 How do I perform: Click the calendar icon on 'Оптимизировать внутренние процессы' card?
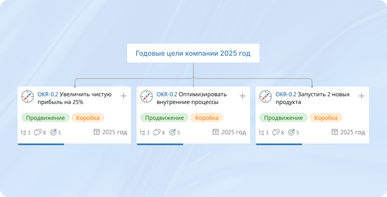point(215,132)
